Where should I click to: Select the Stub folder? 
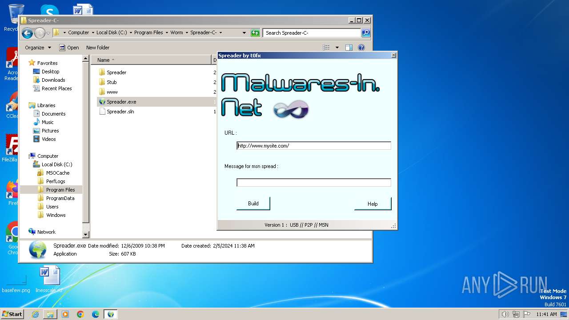[112, 82]
